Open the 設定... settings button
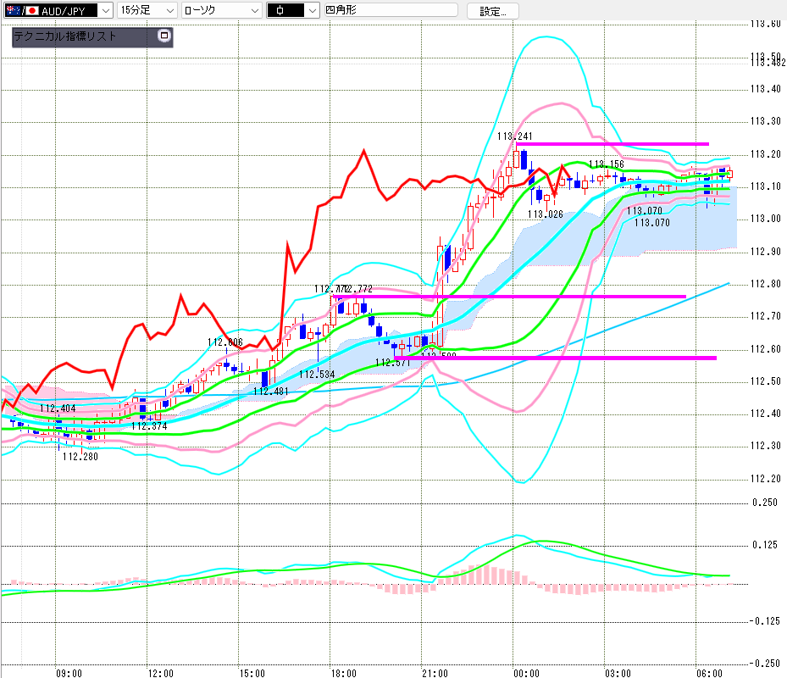787x678 pixels. [x=492, y=11]
